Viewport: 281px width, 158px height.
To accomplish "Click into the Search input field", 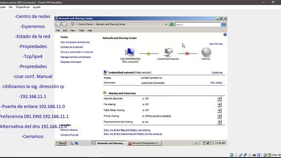I will (198, 25).
